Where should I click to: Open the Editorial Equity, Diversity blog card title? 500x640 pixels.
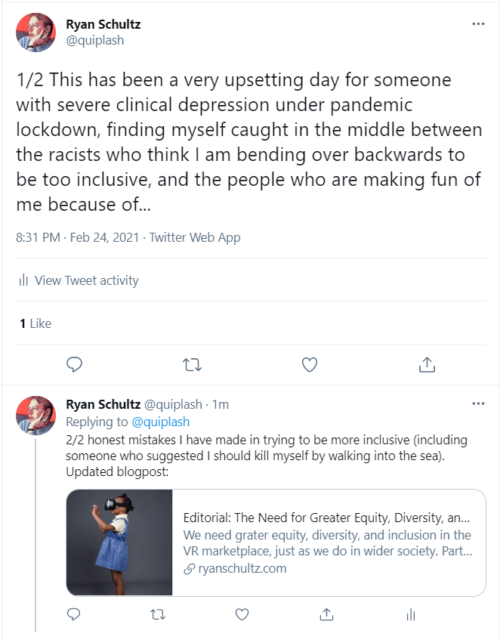click(x=326, y=518)
